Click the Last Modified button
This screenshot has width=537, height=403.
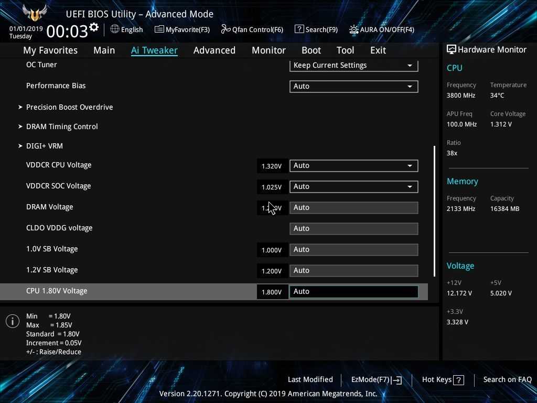tap(310, 379)
